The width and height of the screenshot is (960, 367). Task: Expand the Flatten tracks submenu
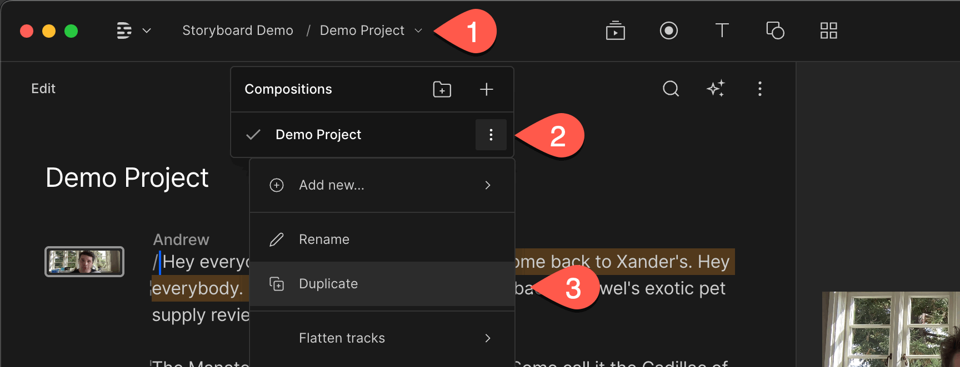pyautogui.click(x=382, y=338)
